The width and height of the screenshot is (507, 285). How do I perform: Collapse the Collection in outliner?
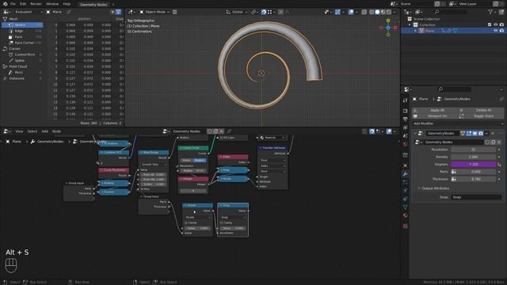coord(410,25)
